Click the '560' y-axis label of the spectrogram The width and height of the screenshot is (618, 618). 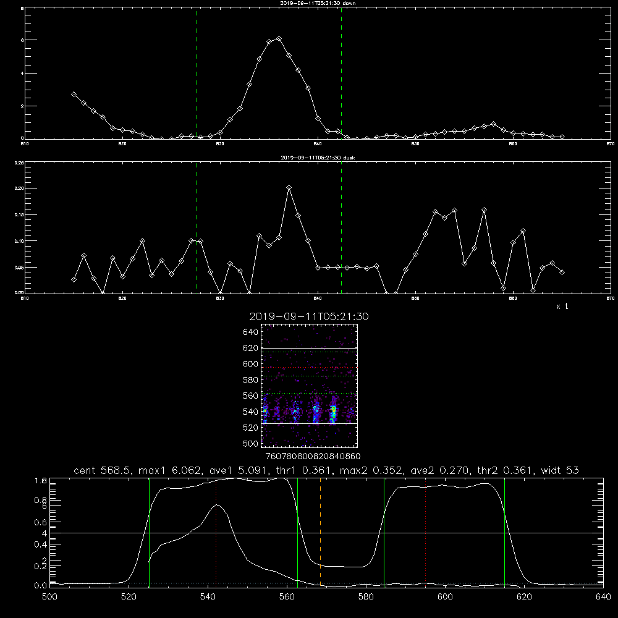click(x=251, y=396)
